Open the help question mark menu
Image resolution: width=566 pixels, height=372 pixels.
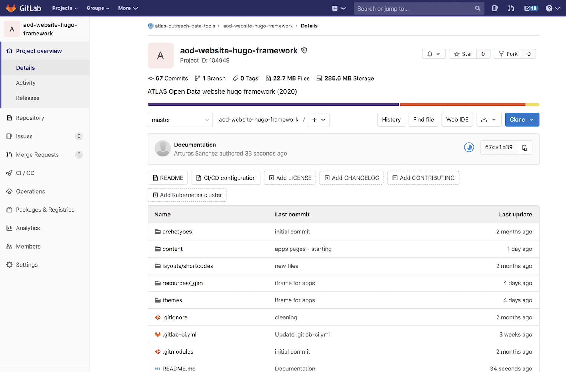(553, 8)
